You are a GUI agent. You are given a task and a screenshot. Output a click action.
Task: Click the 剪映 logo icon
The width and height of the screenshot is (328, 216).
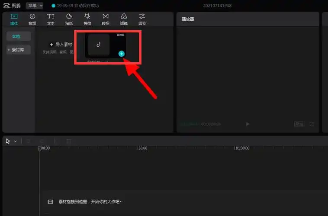pyautogui.click(x=7, y=6)
